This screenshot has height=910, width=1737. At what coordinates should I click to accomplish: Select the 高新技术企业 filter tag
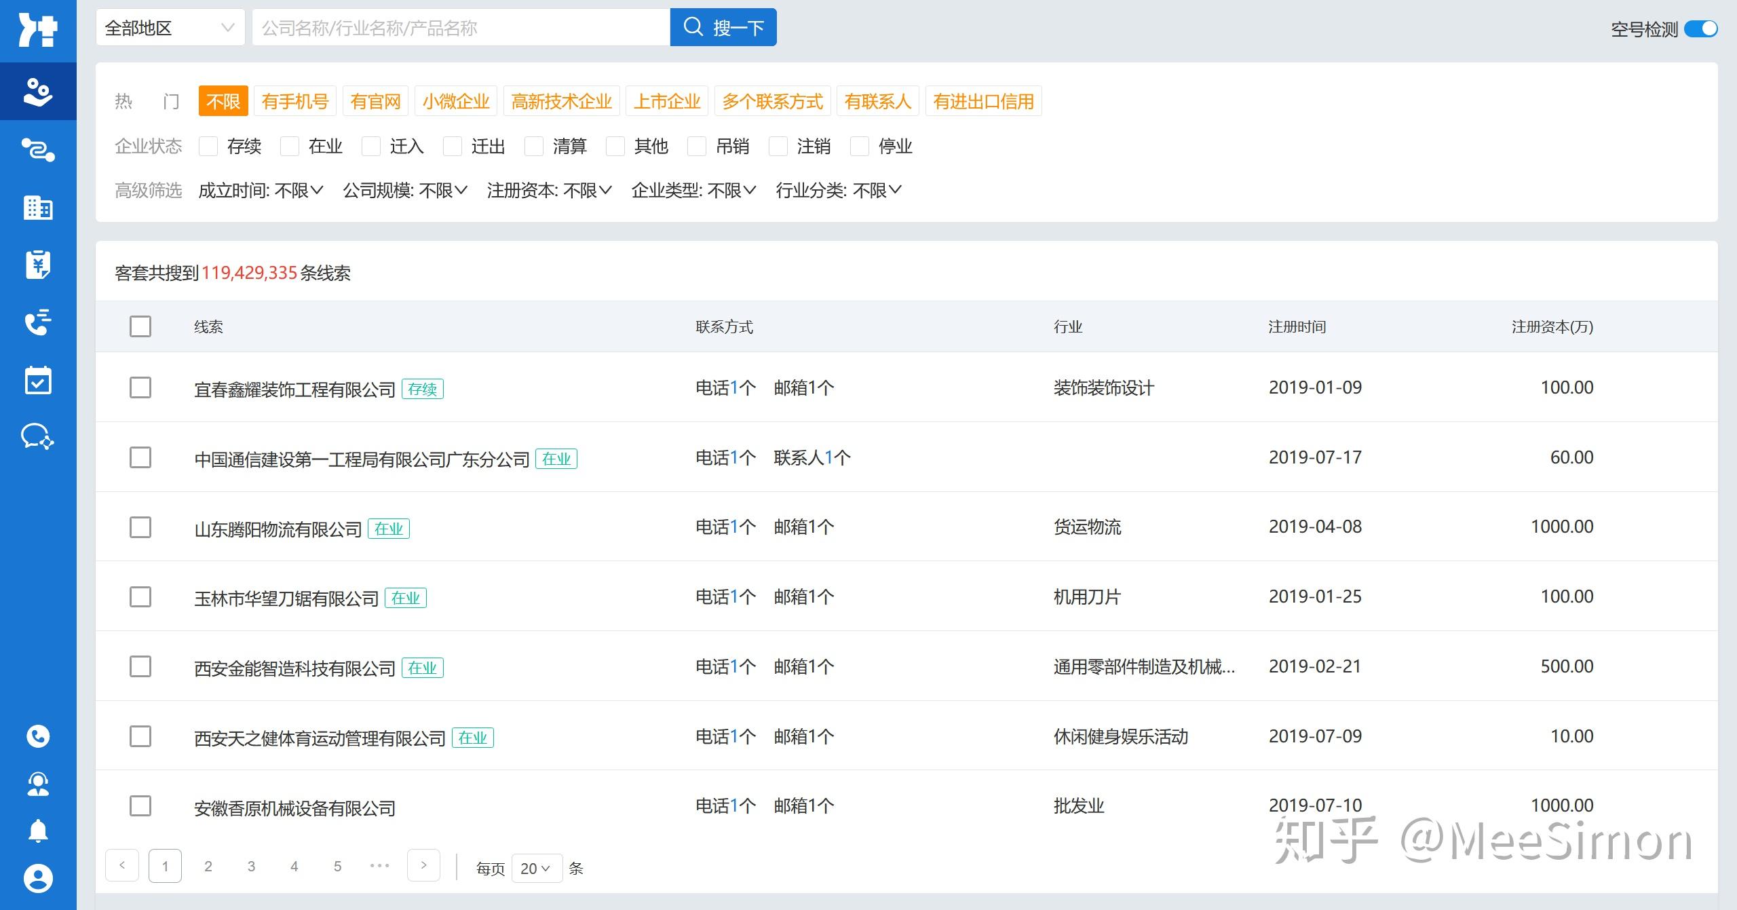(x=562, y=101)
